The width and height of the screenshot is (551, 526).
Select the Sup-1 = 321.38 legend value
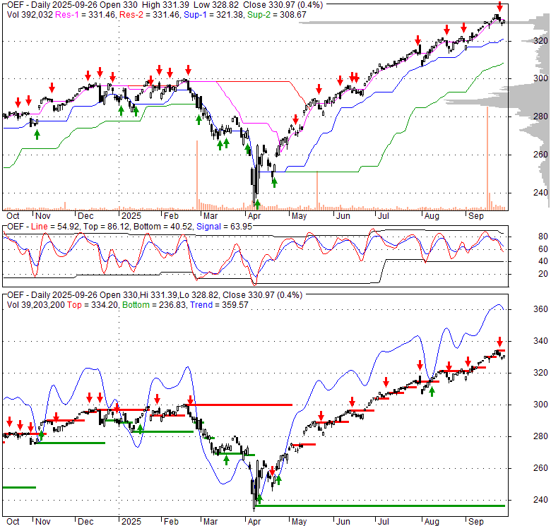pyautogui.click(x=213, y=15)
